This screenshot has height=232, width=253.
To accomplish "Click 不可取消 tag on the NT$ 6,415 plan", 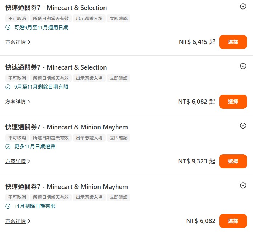I will click(17, 18).
